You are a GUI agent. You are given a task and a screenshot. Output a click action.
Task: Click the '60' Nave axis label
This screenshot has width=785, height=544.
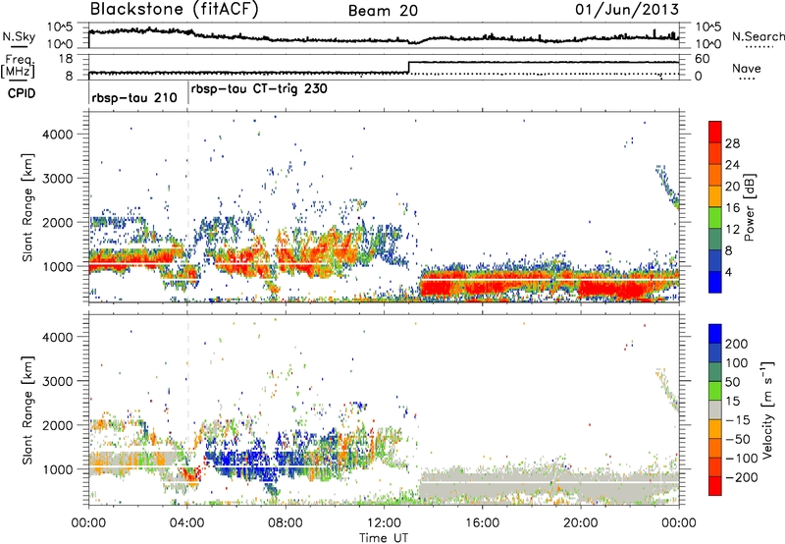[x=702, y=59]
